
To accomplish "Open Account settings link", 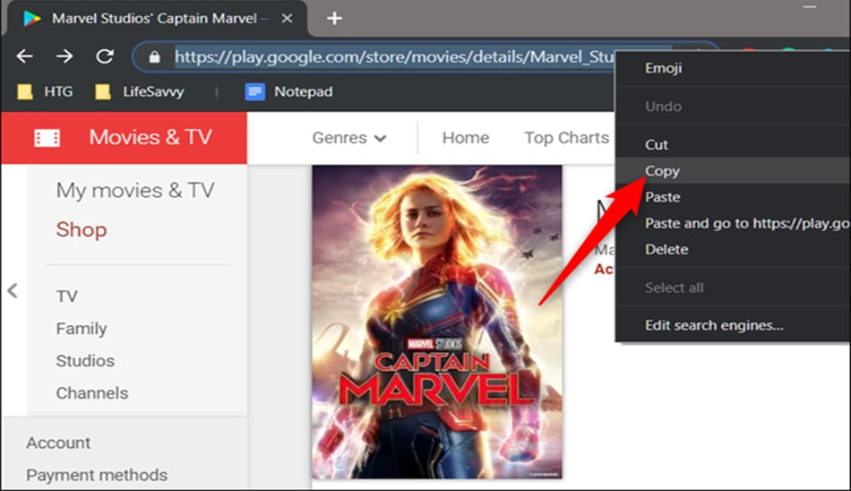I will [x=58, y=443].
